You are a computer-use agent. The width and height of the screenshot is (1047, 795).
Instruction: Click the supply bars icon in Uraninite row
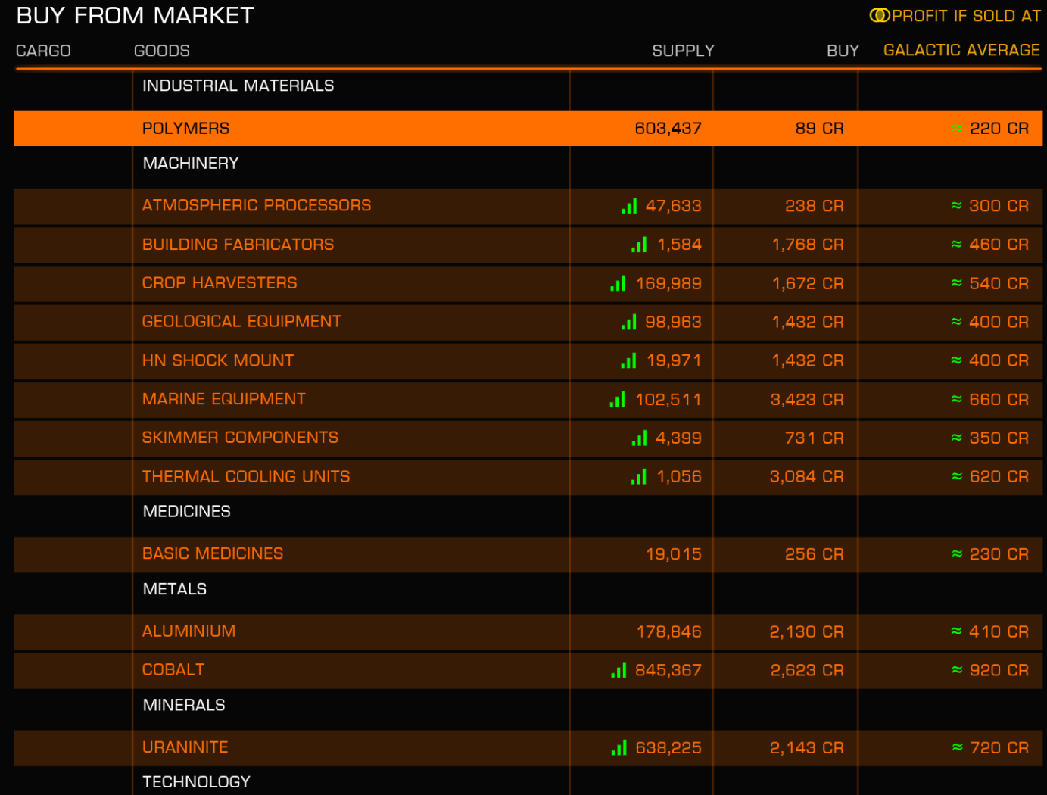pyautogui.click(x=619, y=747)
